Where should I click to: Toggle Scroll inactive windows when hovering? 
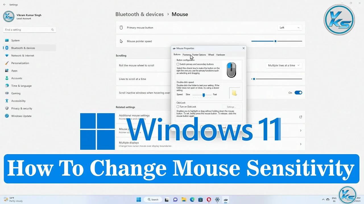click(x=298, y=93)
